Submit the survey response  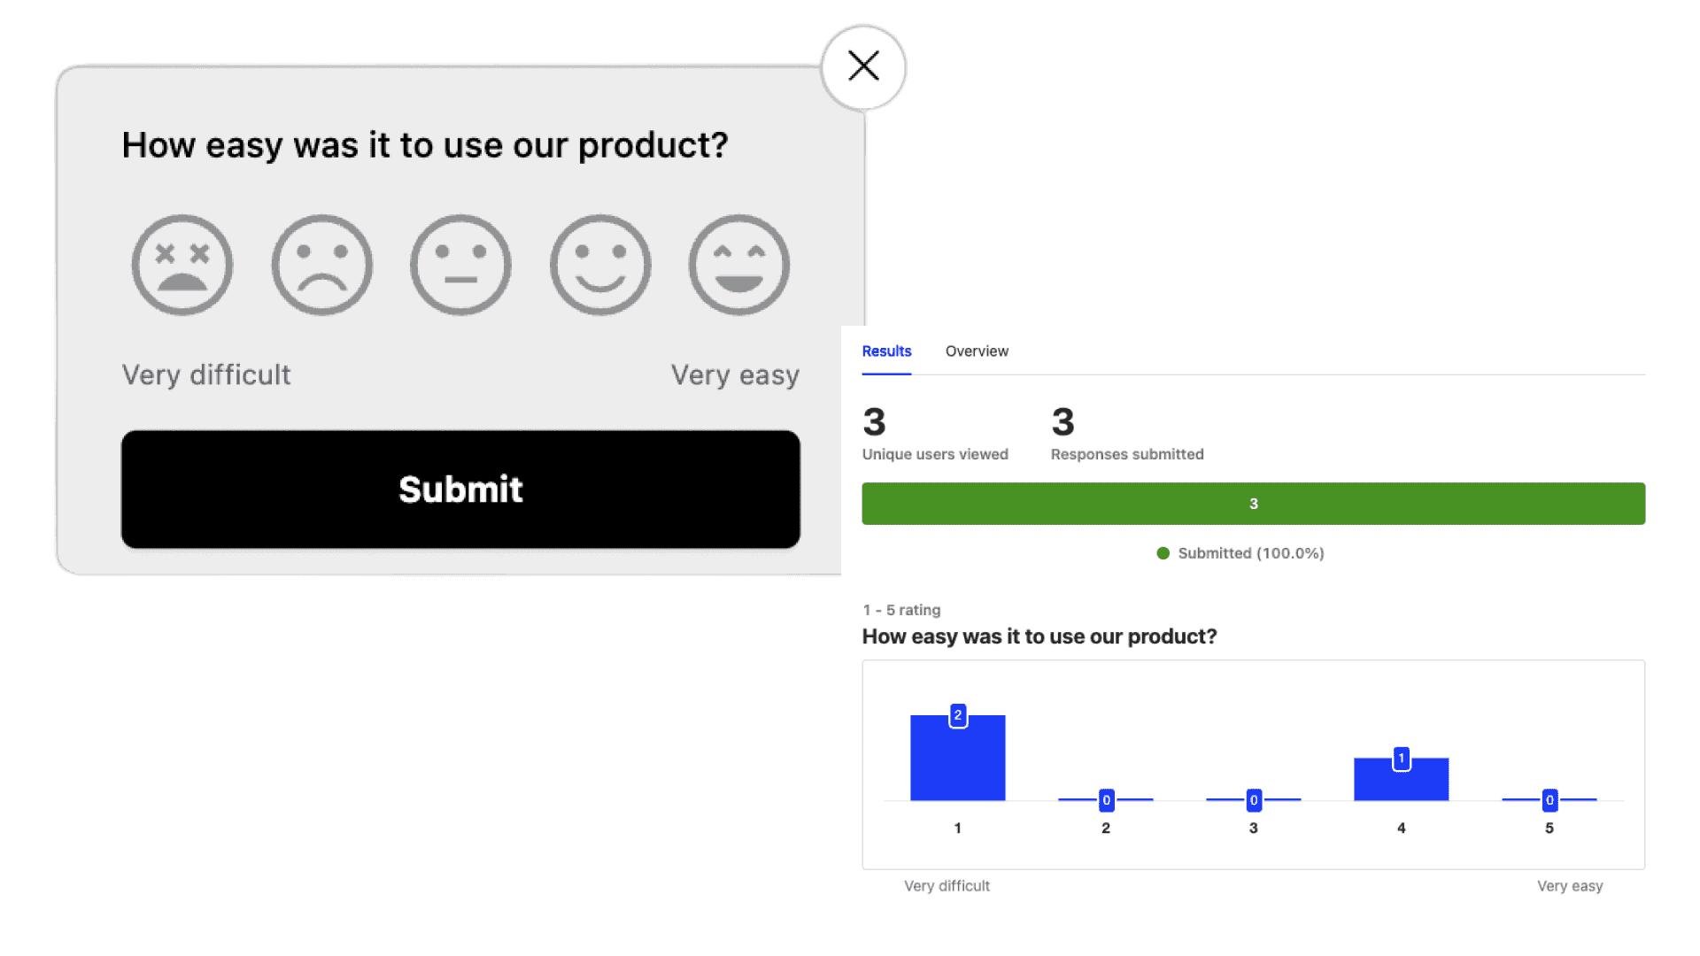[x=460, y=490]
